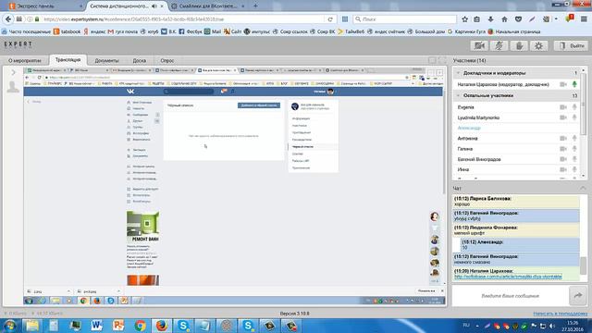Show hidden system tray icons
Viewport: 592px width, 333px height.
tap(477, 326)
